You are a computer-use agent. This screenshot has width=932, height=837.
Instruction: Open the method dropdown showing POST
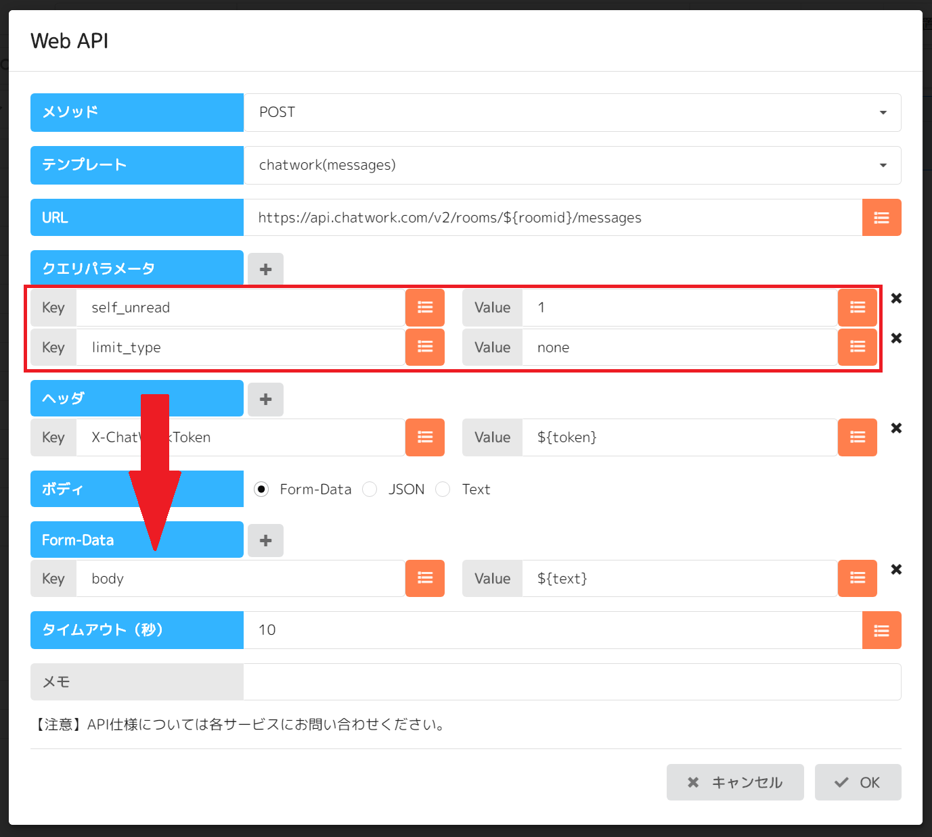(x=572, y=112)
